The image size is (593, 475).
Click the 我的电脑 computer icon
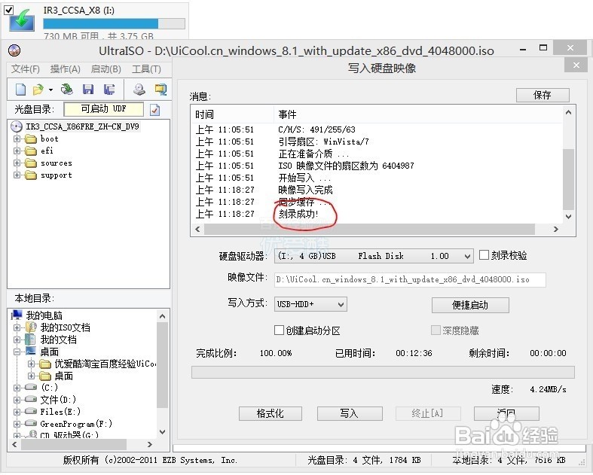coord(17,315)
